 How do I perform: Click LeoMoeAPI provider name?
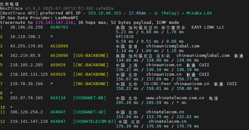tap(67, 18)
